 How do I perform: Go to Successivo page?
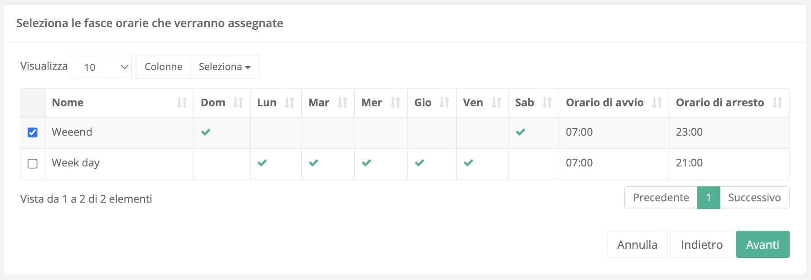tap(754, 198)
